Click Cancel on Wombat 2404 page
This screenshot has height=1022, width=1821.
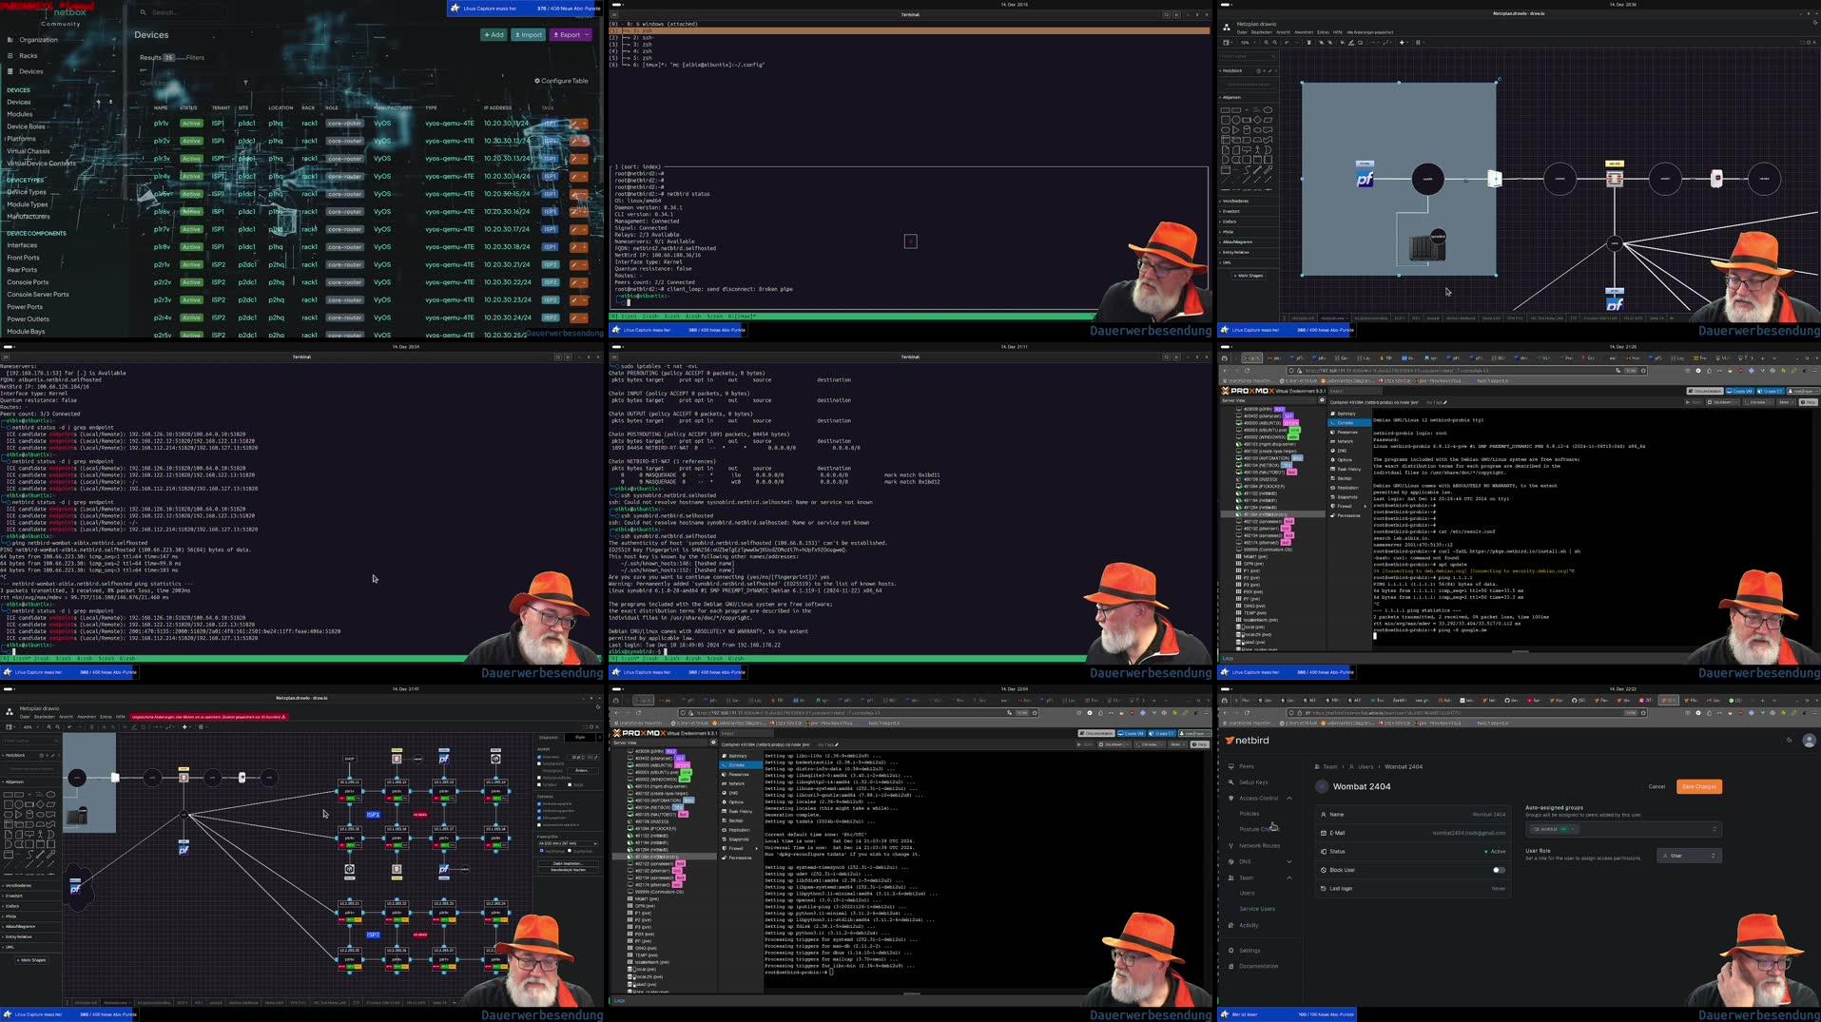click(1656, 786)
